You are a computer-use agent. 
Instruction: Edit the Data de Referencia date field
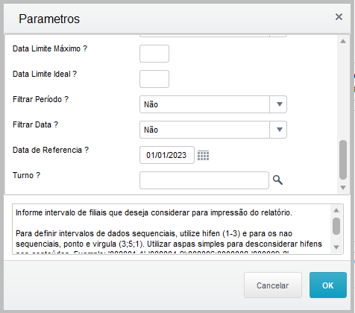[x=167, y=155]
